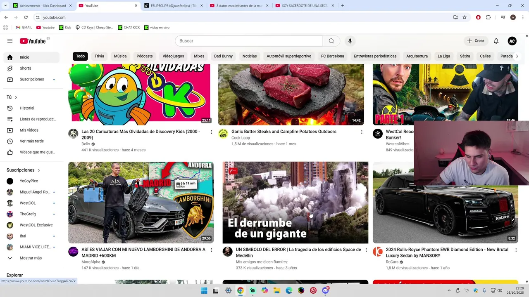529x297 pixels.
Task: Play the black Rolls-Royce RoCars thumbnail
Action: coord(445,202)
